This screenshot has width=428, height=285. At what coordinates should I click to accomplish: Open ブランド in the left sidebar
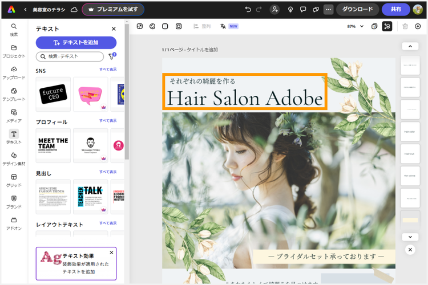click(14, 202)
